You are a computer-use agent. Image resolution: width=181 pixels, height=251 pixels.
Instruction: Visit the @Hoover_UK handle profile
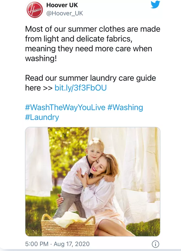point(65,13)
